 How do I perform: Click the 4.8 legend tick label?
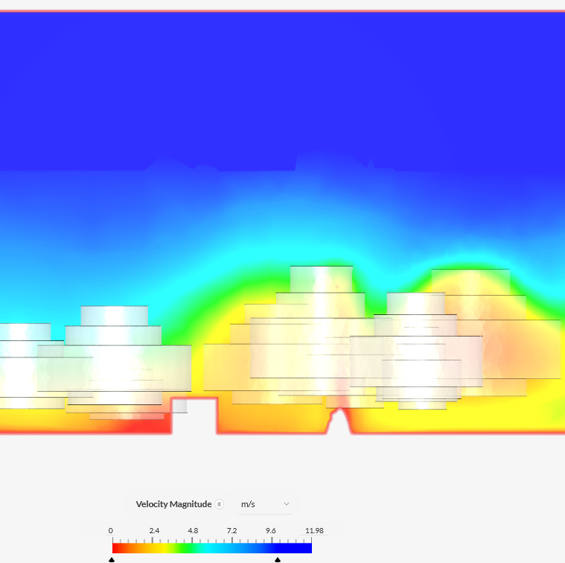tap(193, 530)
